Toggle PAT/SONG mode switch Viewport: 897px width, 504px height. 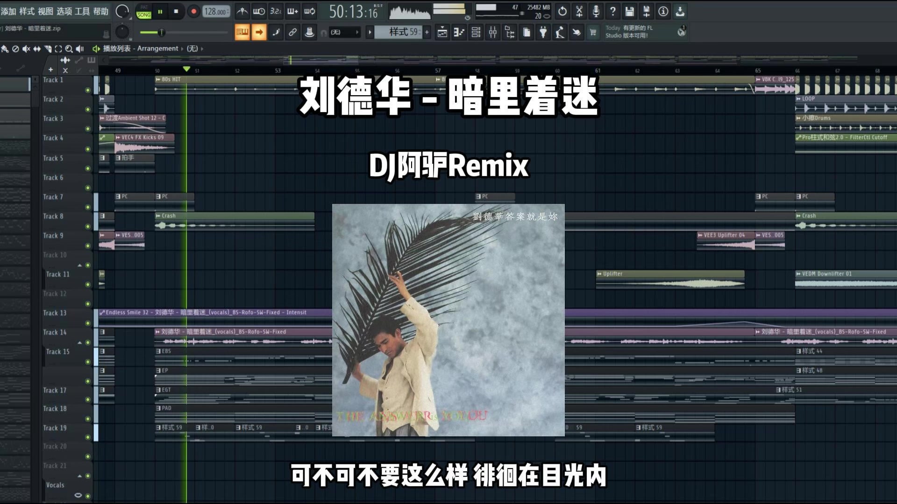[144, 12]
